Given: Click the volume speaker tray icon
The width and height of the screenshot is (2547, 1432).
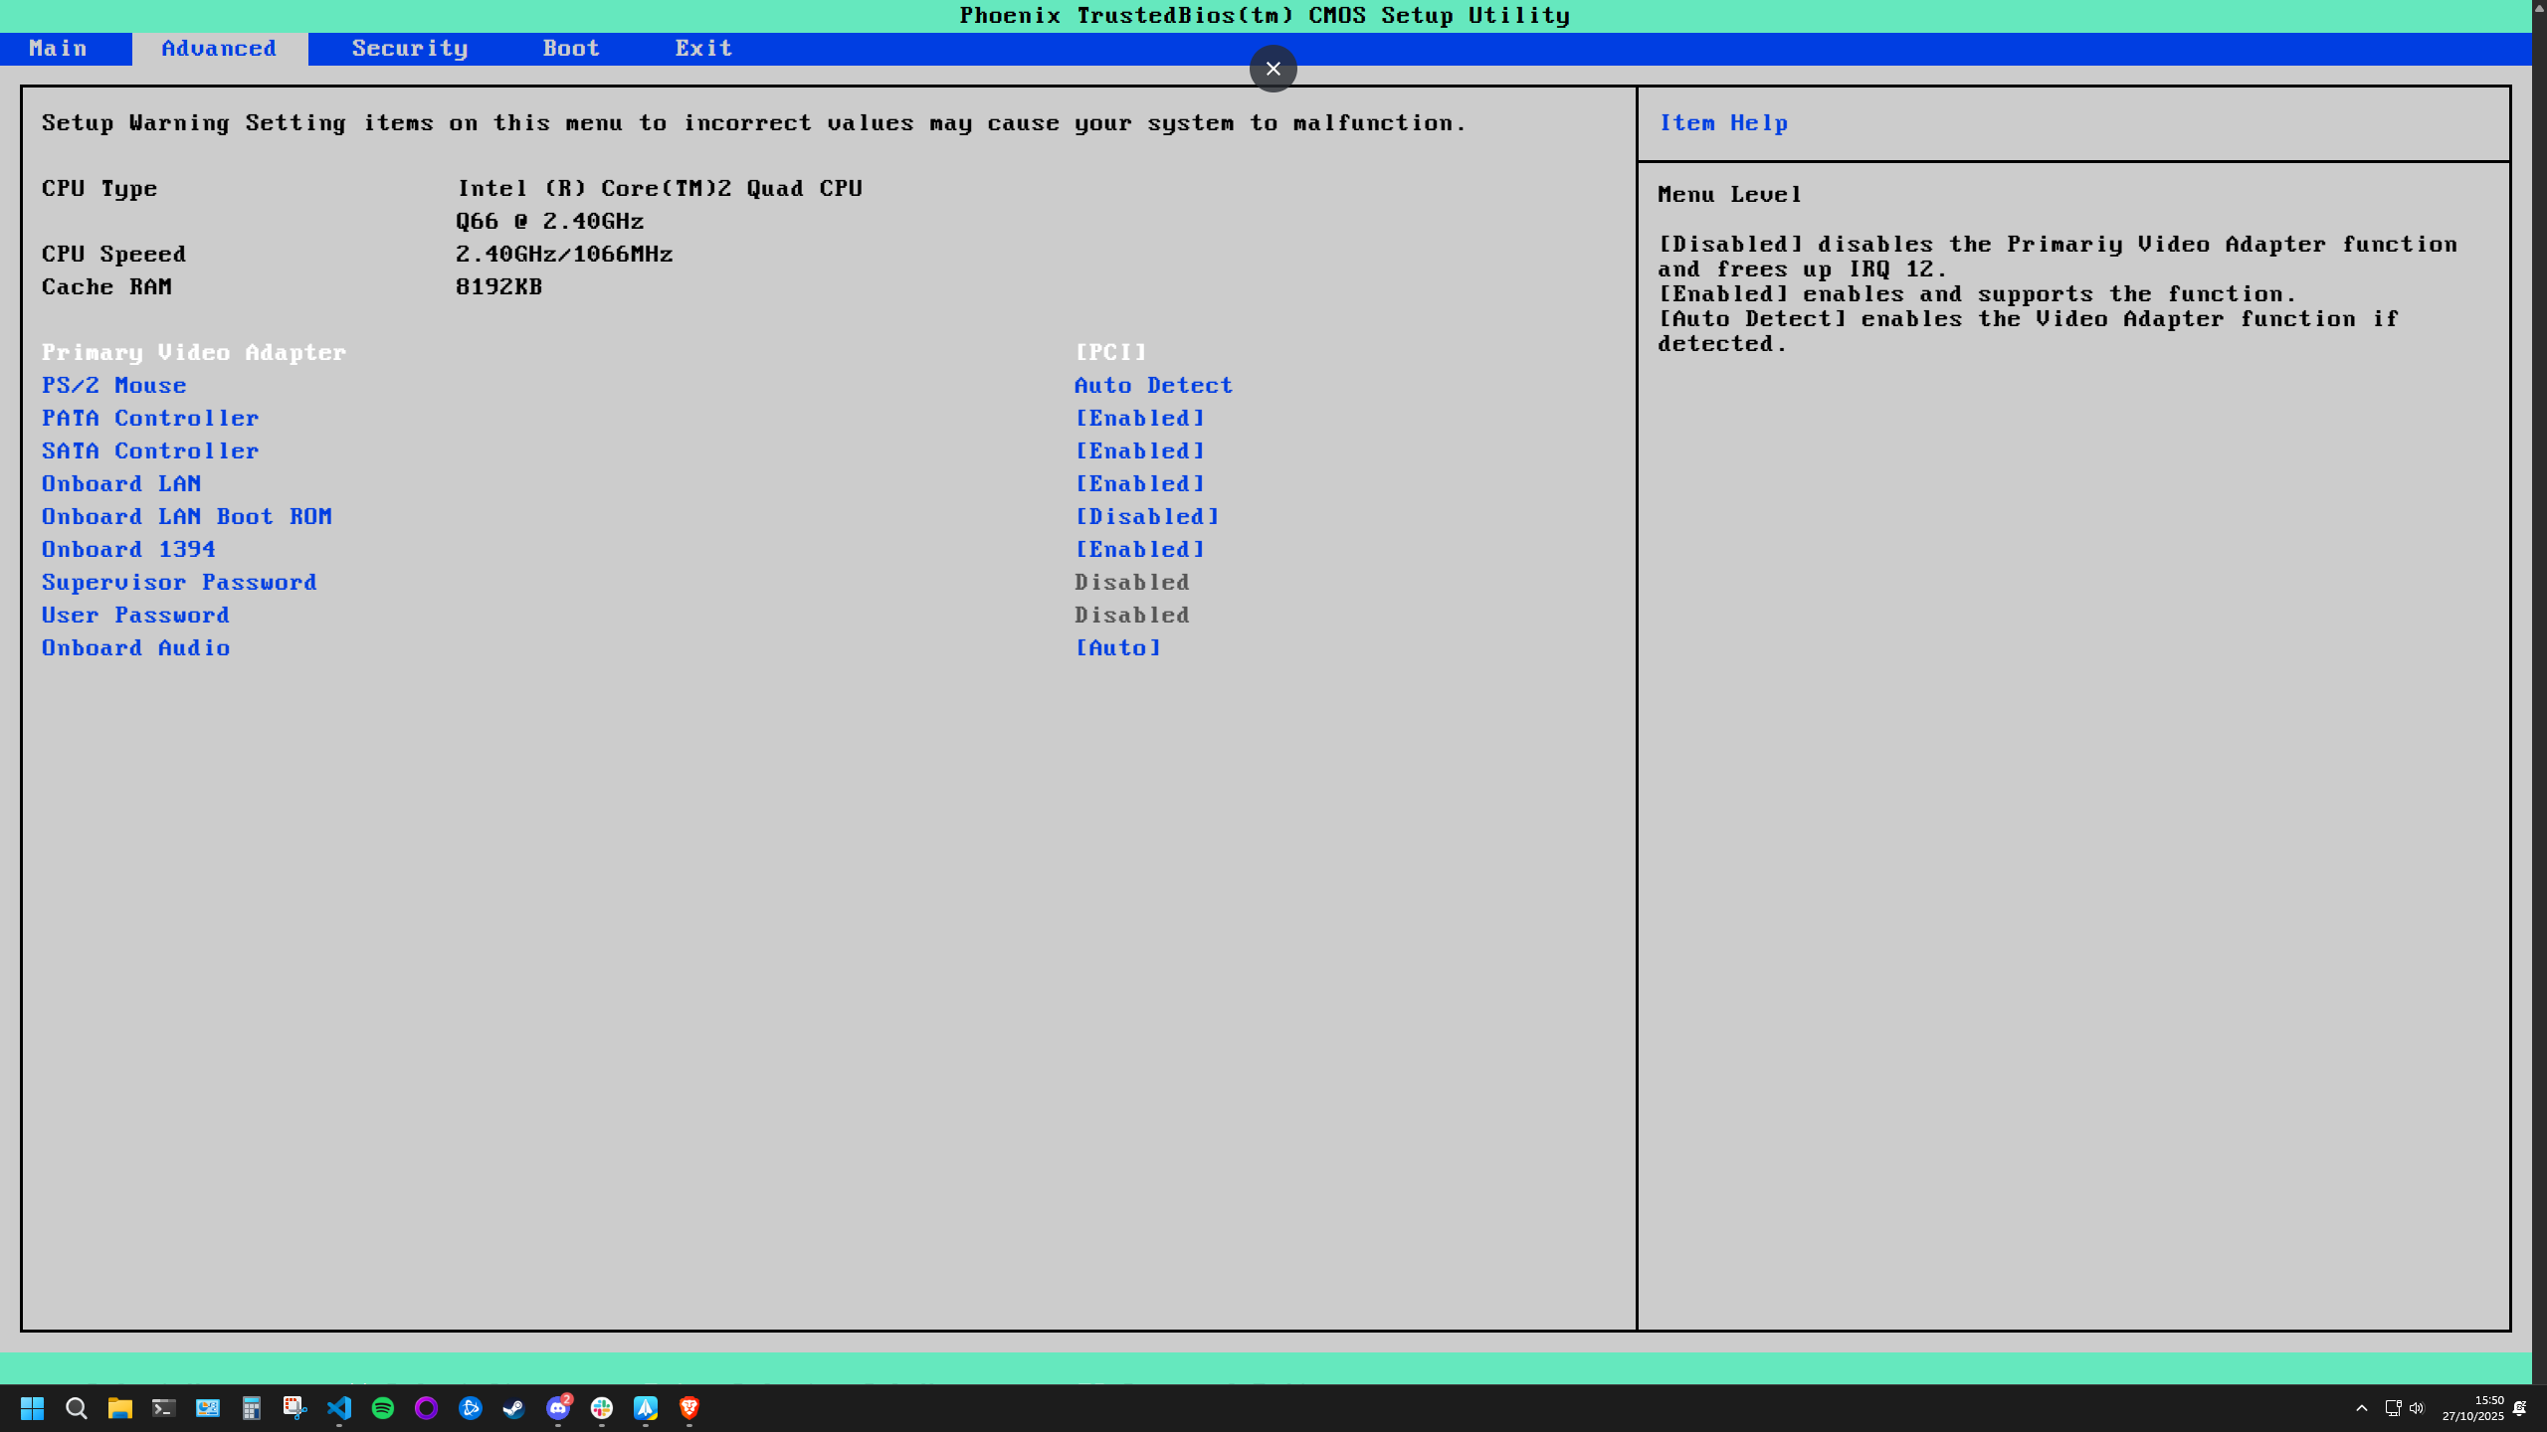Looking at the screenshot, I should point(2417,1408).
